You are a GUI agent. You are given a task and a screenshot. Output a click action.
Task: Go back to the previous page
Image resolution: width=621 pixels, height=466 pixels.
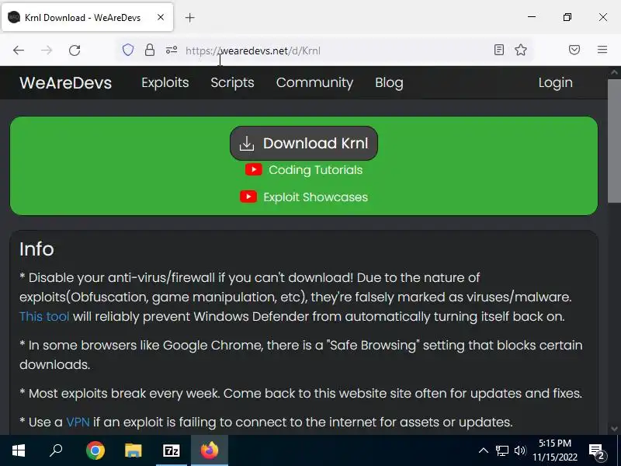click(x=19, y=50)
